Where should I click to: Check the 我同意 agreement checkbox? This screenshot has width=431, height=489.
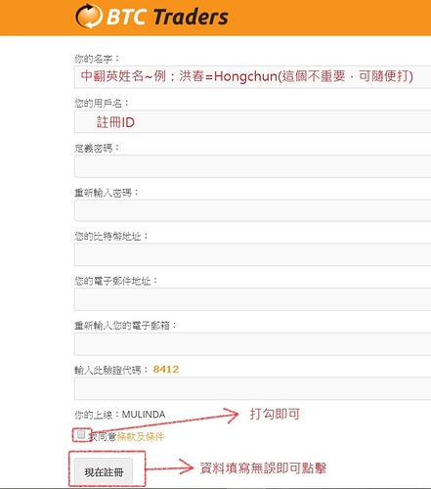81,434
